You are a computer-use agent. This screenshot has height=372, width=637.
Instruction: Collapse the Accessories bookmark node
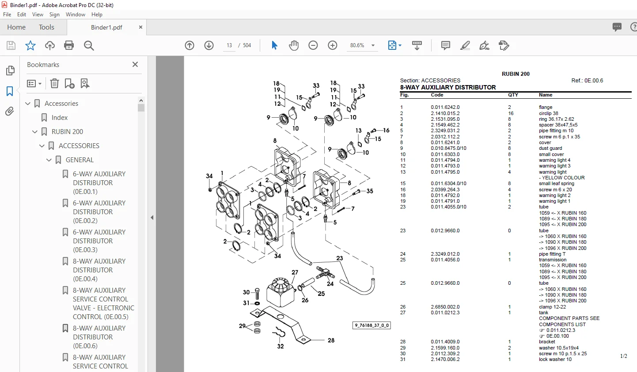[28, 104]
